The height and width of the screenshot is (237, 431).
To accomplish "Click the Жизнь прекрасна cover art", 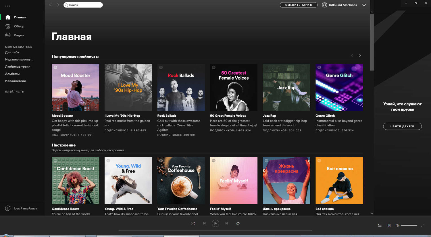I will point(286,181).
